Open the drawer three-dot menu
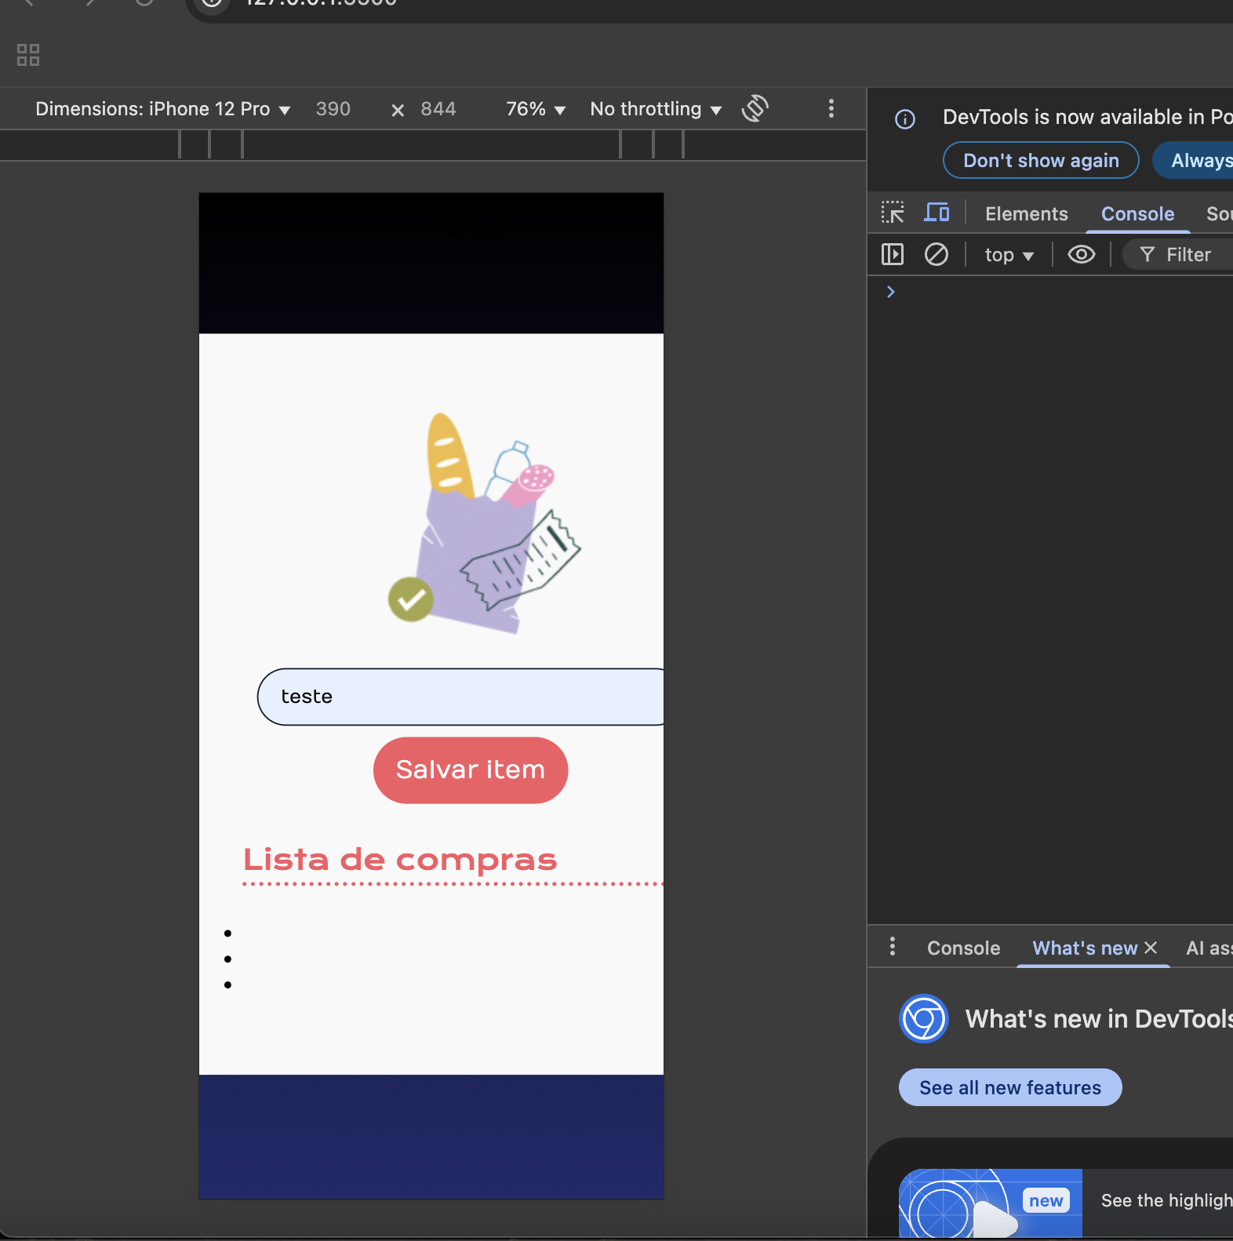This screenshot has width=1233, height=1241. pos(893,946)
